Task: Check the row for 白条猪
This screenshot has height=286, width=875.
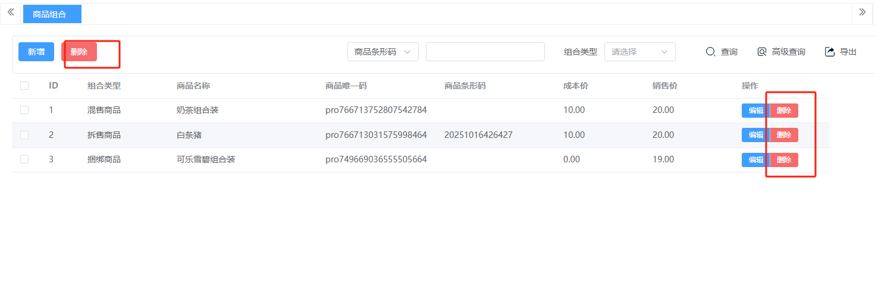Action: [24, 135]
